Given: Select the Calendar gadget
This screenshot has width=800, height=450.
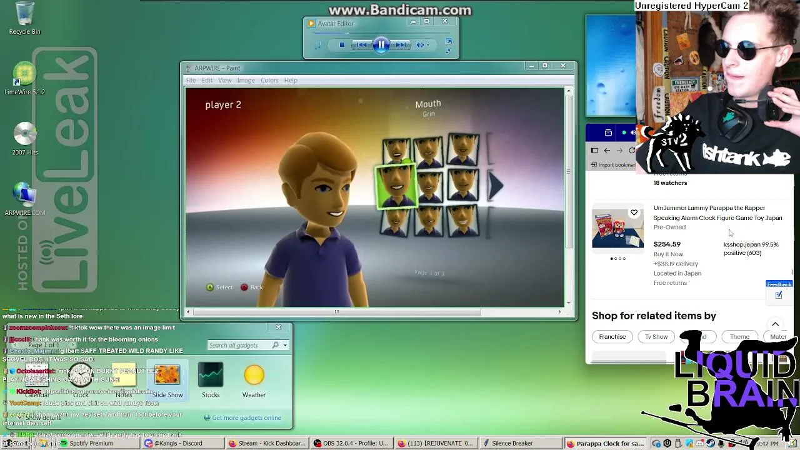Looking at the screenshot, I should click(37, 380).
